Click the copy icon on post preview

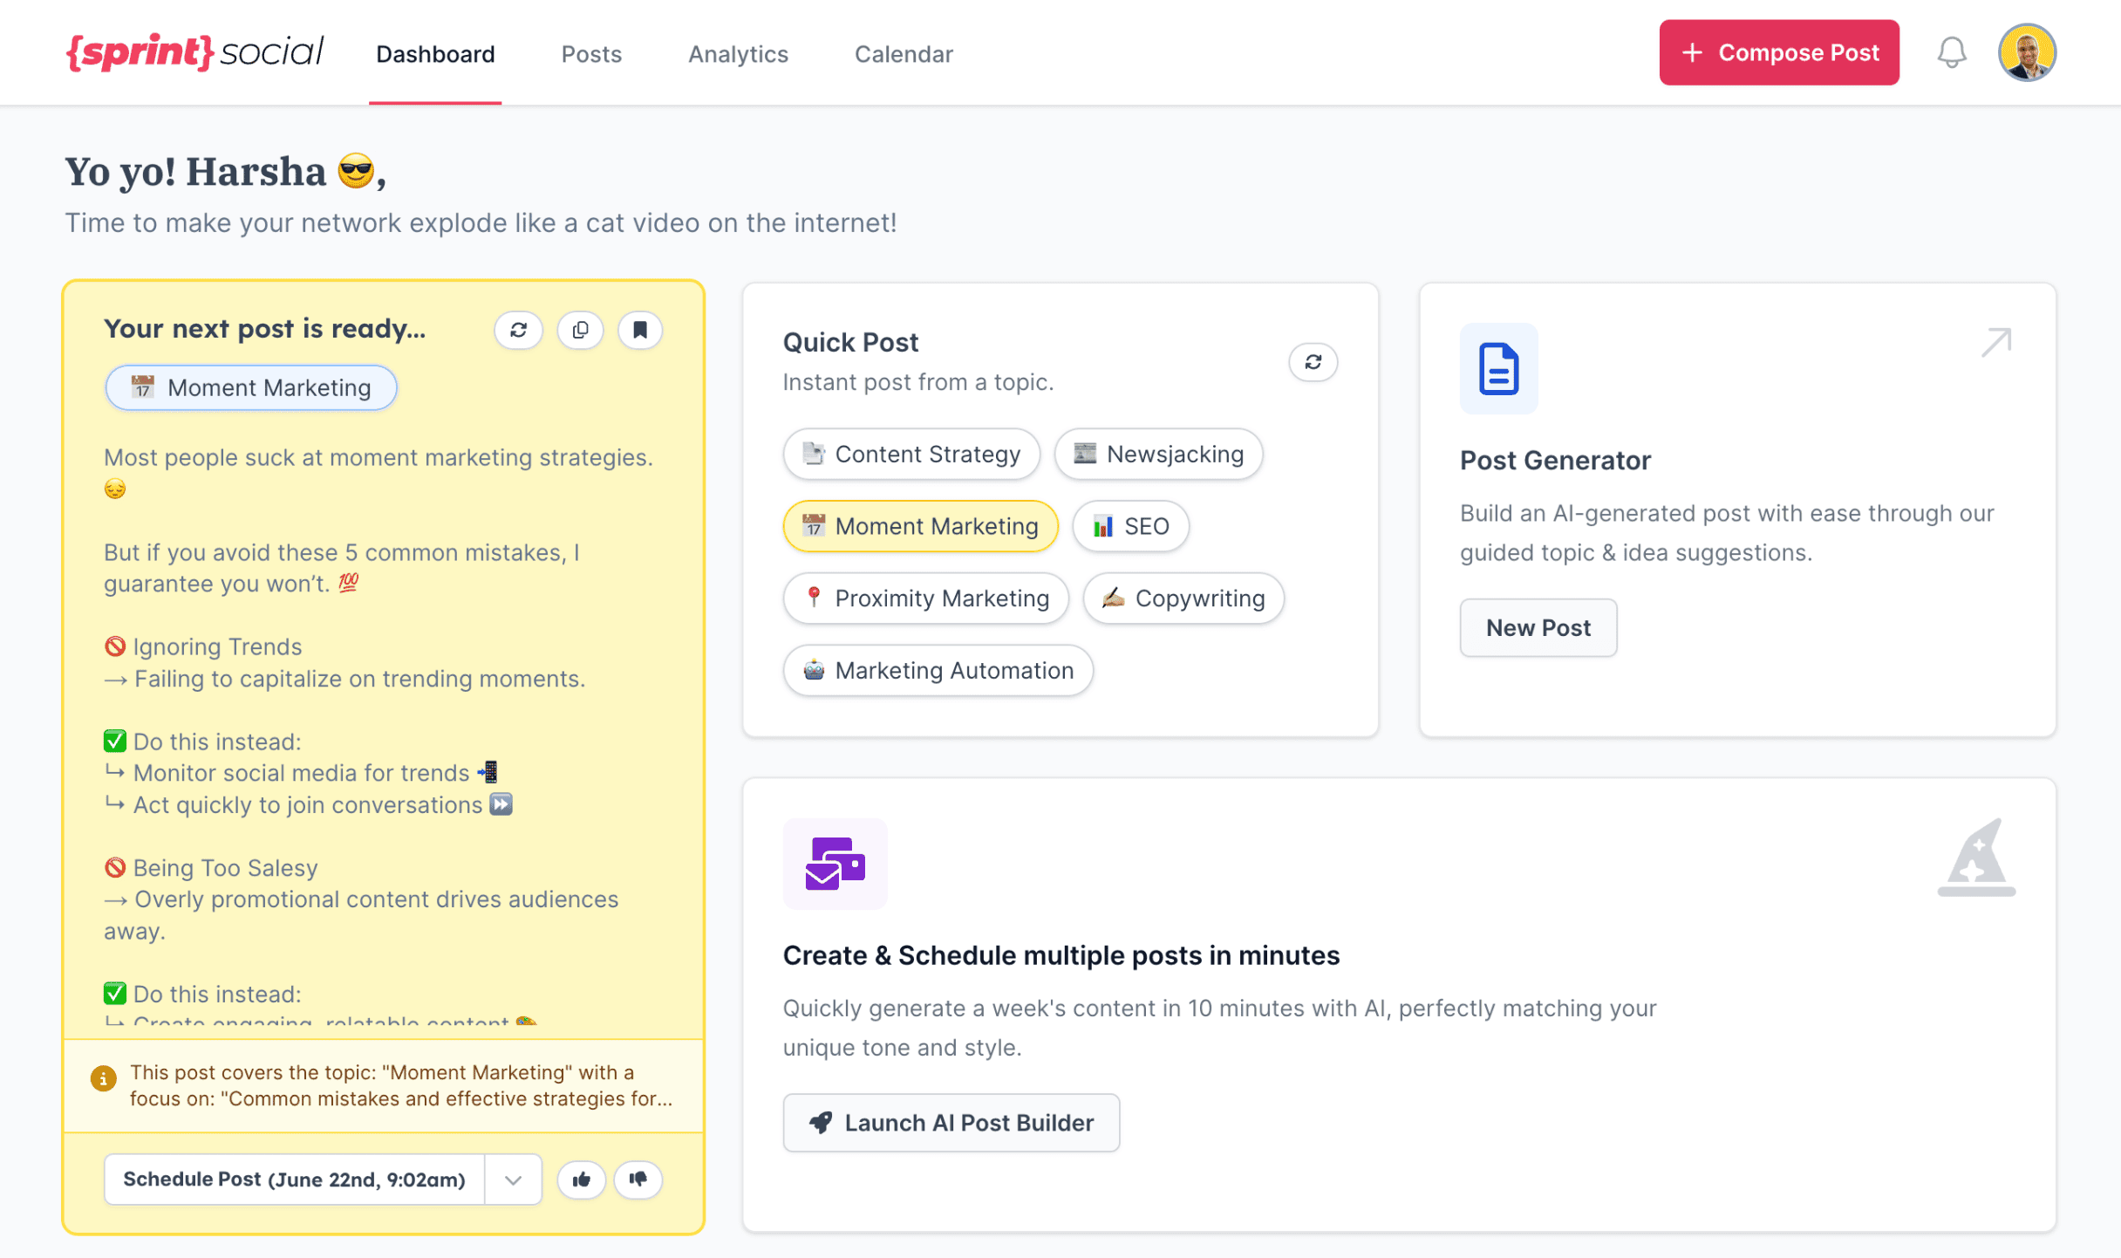(x=579, y=330)
